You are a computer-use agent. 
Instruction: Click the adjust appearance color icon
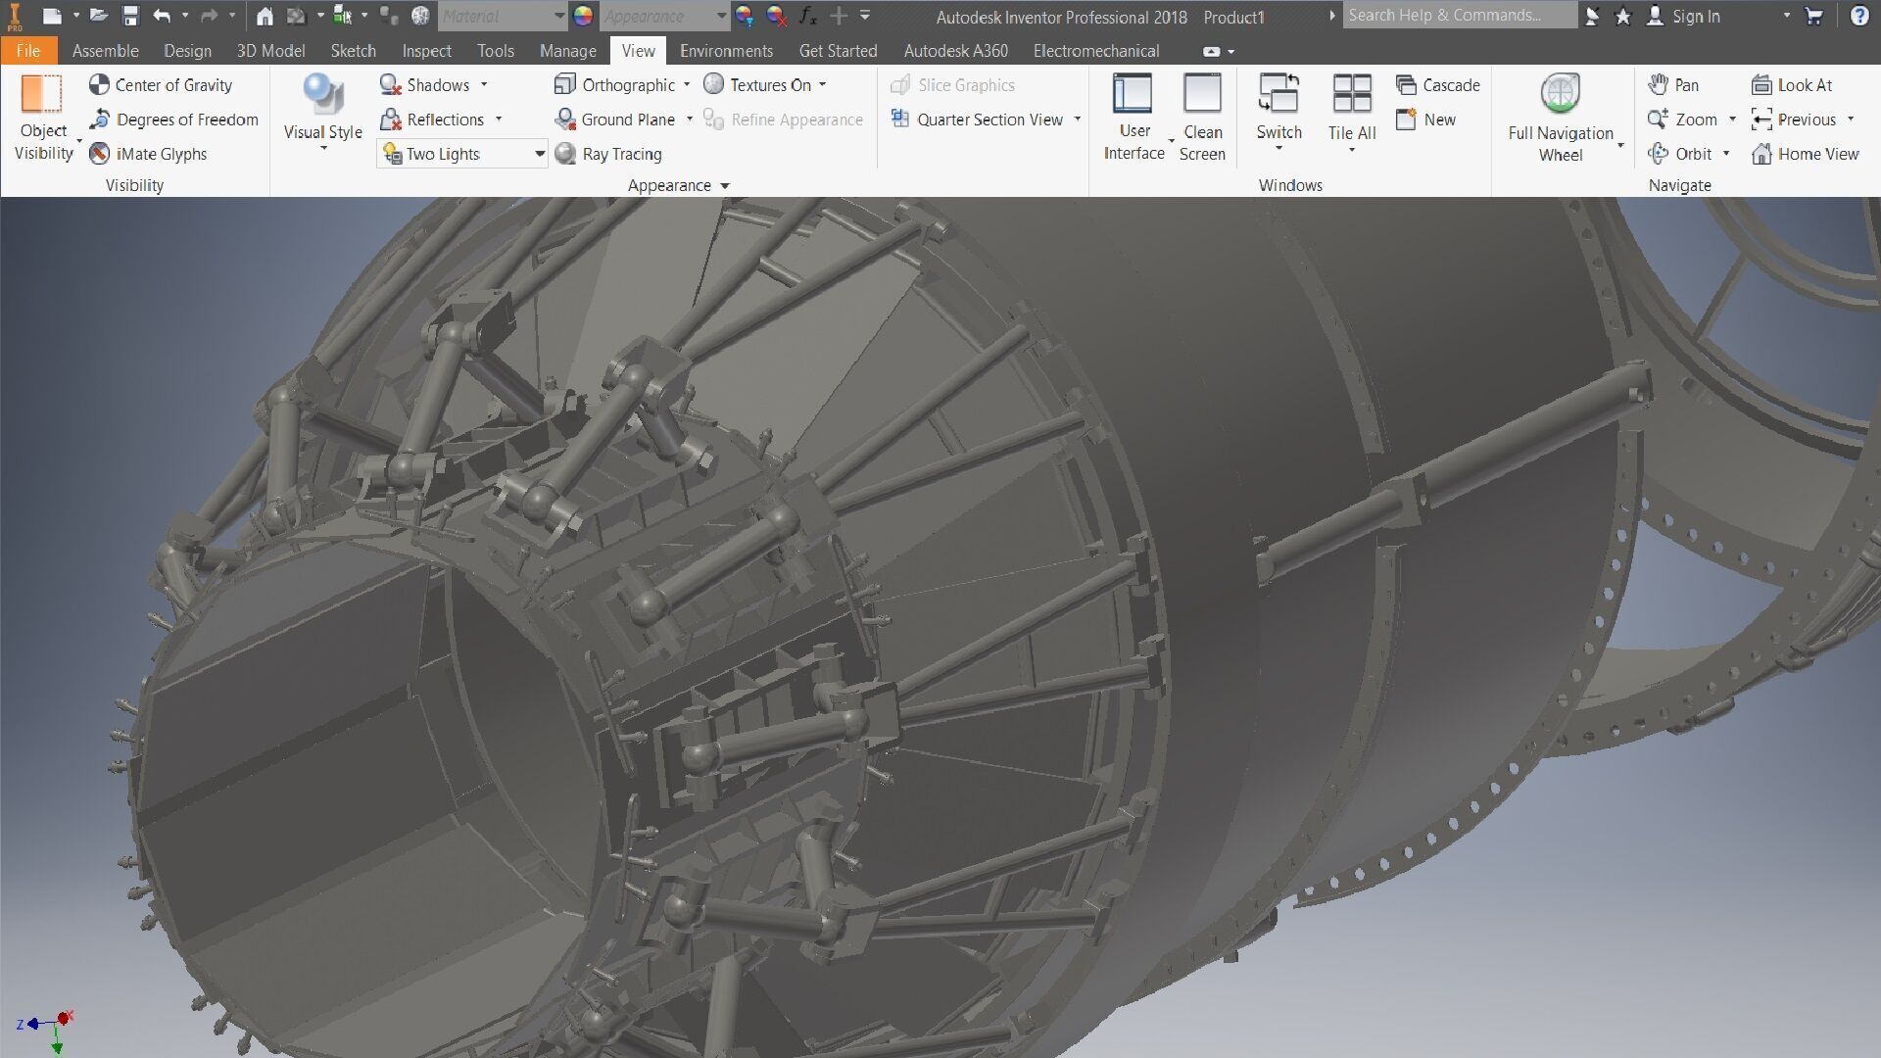pos(745,16)
